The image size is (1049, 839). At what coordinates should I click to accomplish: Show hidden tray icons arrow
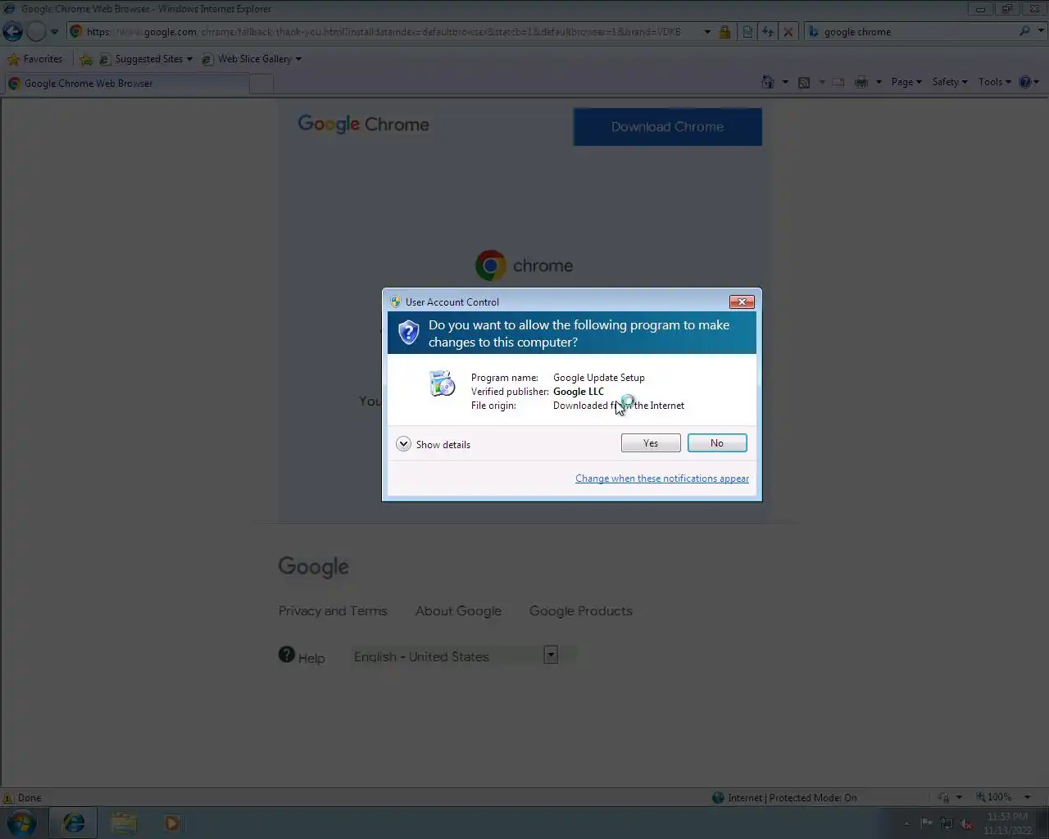tap(906, 823)
